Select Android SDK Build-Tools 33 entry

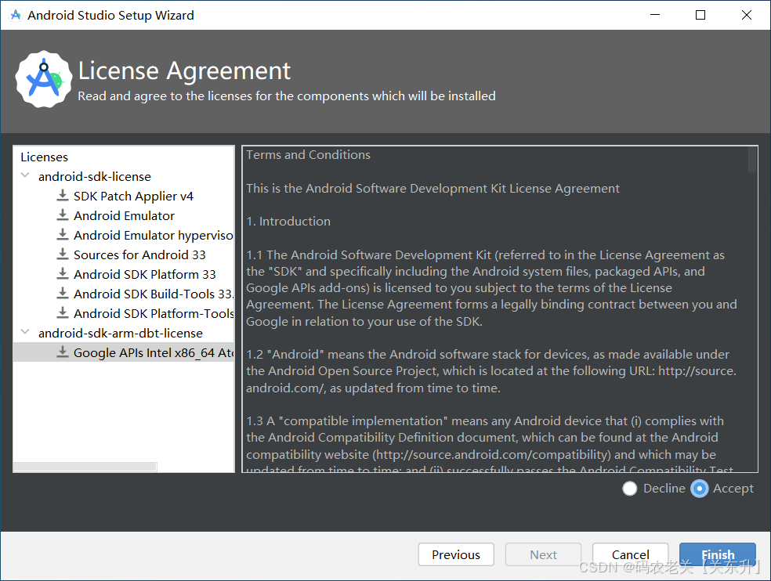coord(154,294)
